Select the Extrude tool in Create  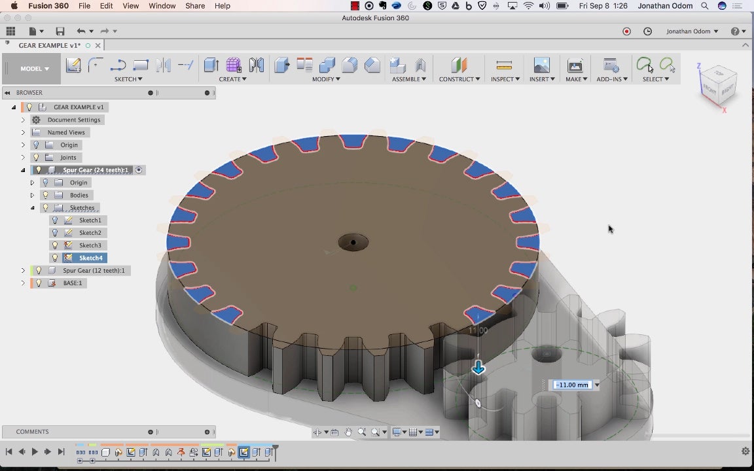tap(211, 65)
